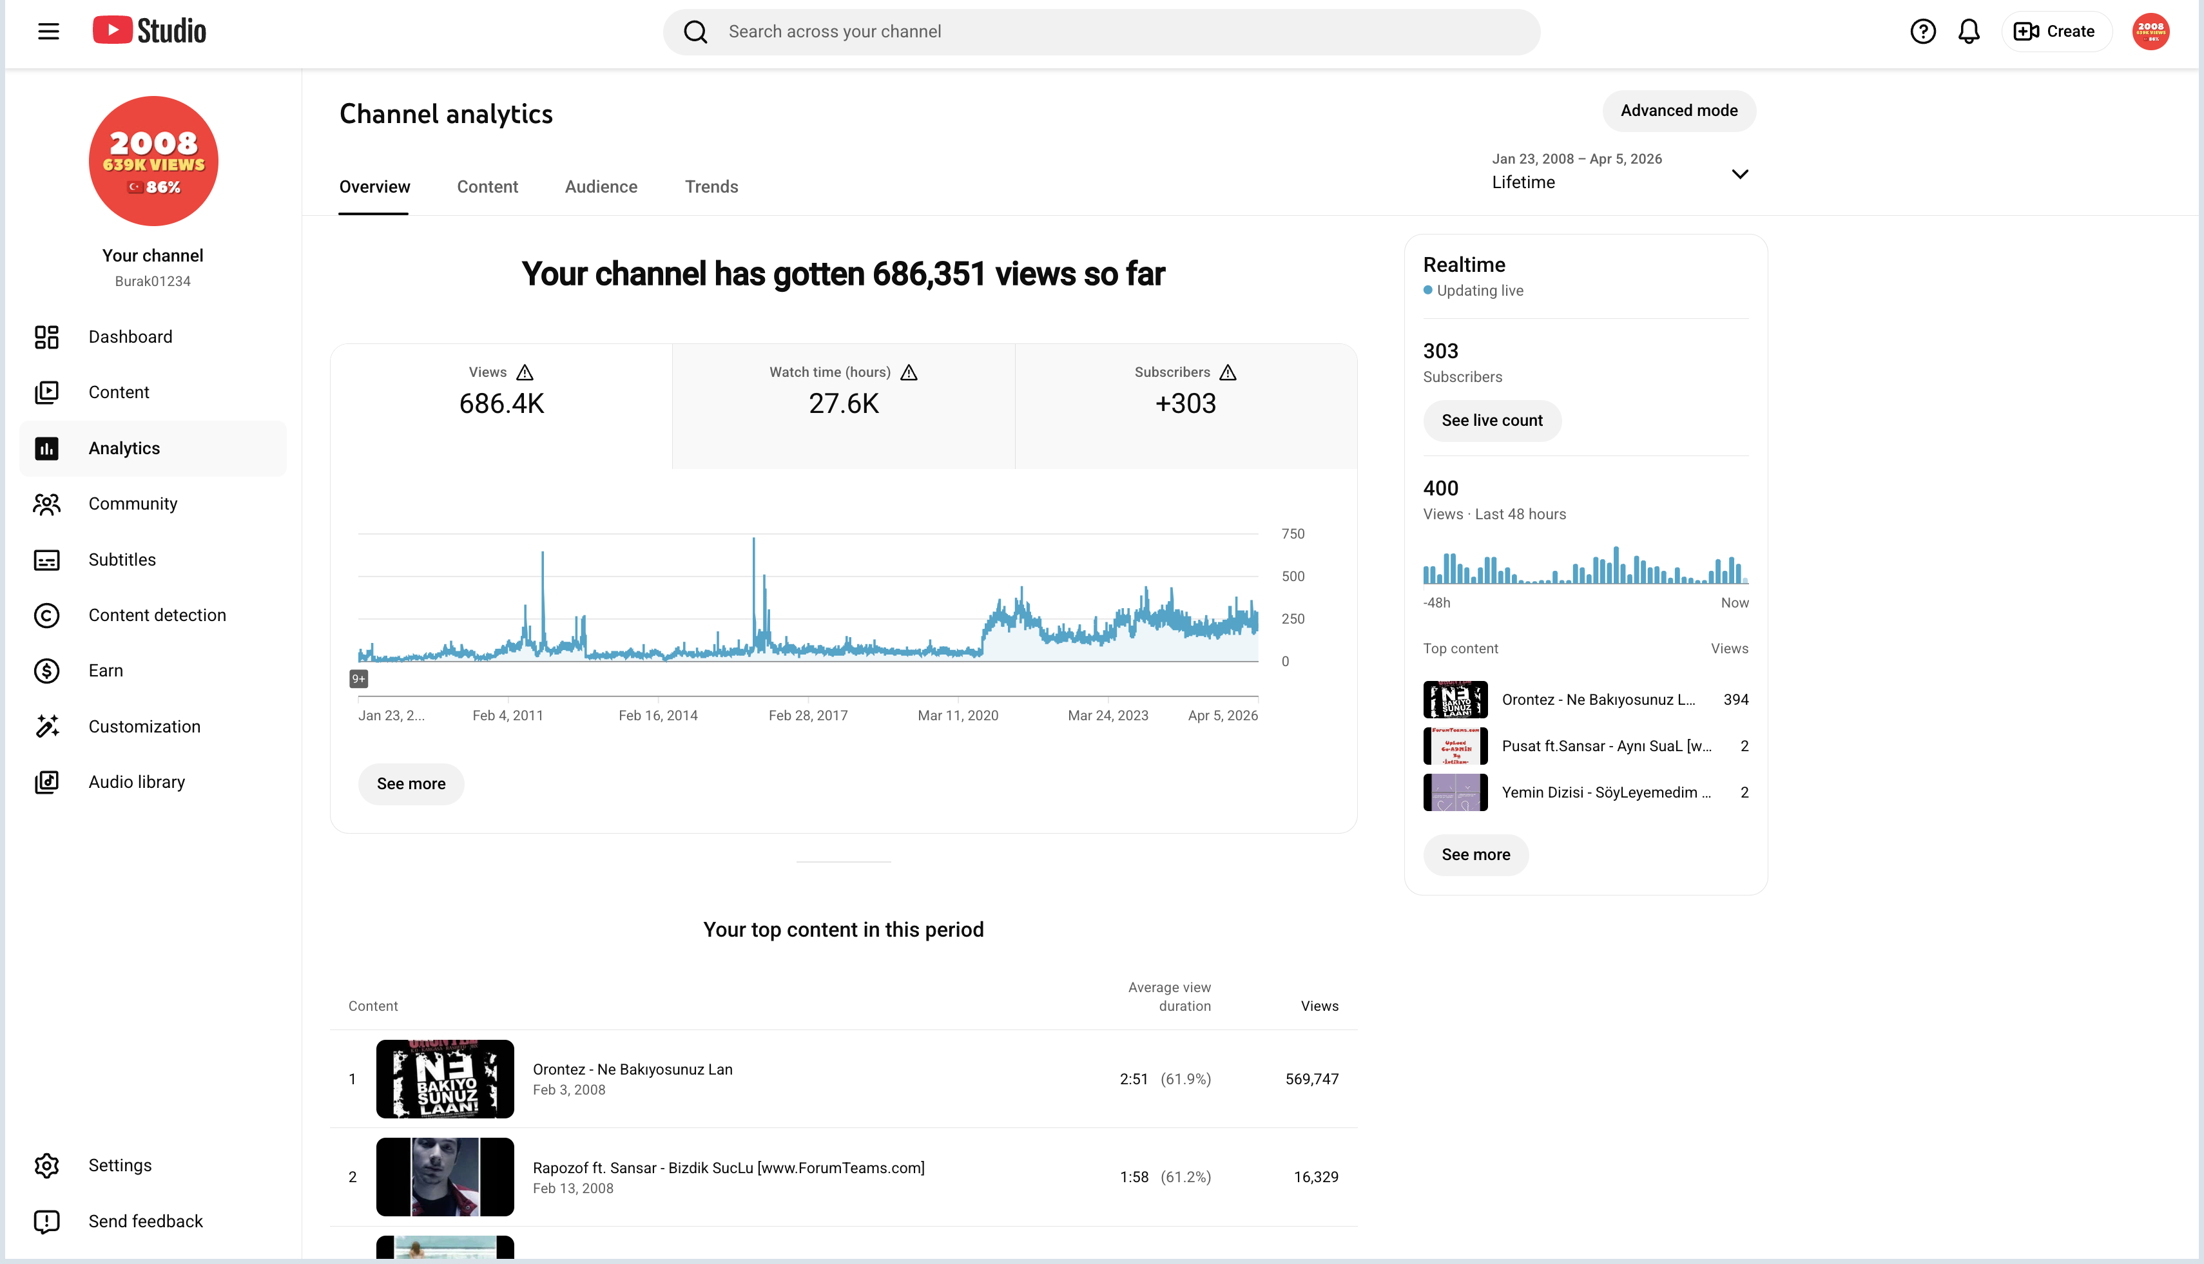This screenshot has width=2204, height=1264.
Task: Click the Average view duration column header
Action: (1169, 997)
